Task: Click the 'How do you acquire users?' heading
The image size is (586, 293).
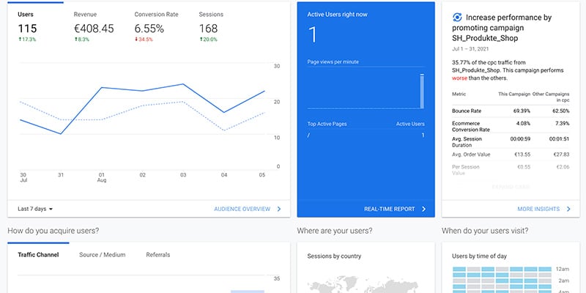Action: point(53,231)
